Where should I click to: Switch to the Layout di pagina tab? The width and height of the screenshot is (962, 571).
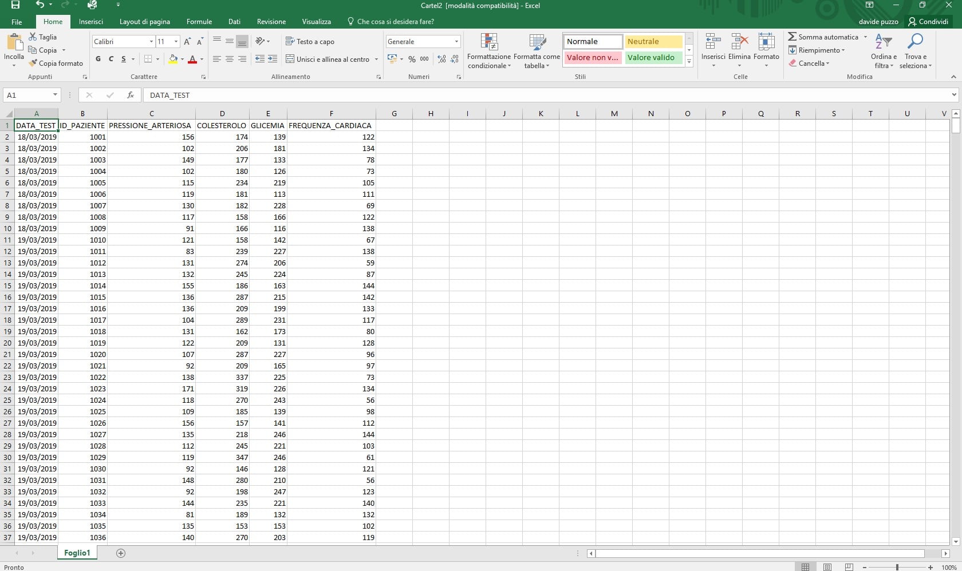145,22
